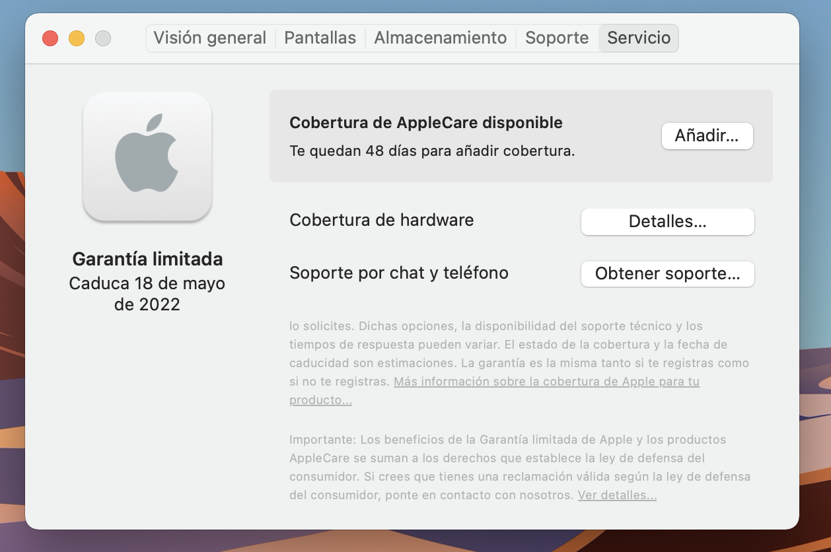Click the Caduca 18 de mayo text
The width and height of the screenshot is (831, 552).
pyautogui.click(x=147, y=294)
